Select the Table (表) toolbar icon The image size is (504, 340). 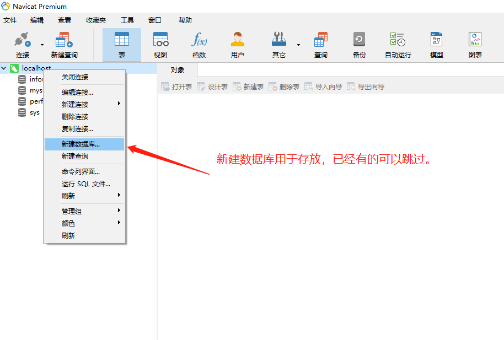click(x=122, y=40)
